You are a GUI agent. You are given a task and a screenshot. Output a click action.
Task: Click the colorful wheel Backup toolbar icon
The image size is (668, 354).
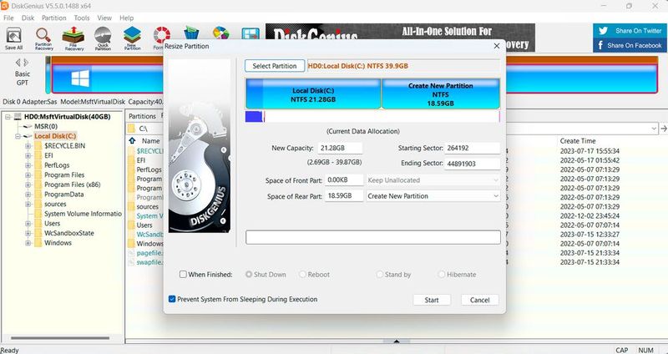pos(220,33)
